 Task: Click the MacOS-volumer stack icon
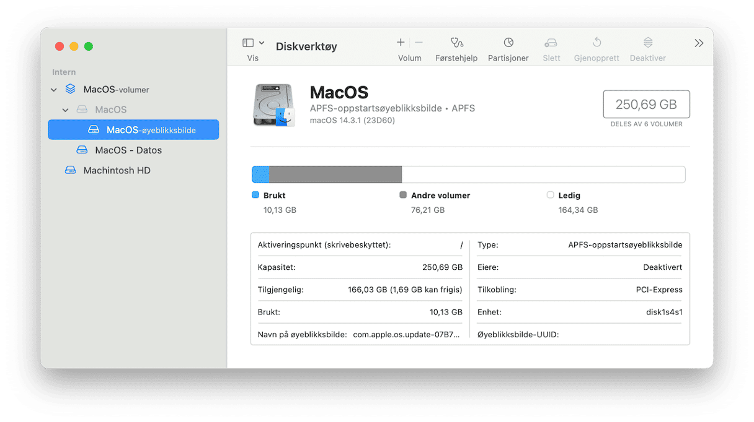pyautogui.click(x=71, y=90)
